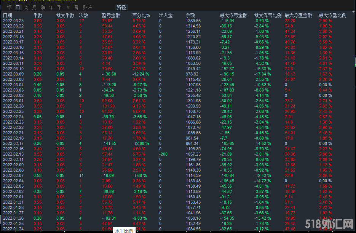Select the 2022.03.23 row date
The image size is (356, 233).
tap(13, 21)
